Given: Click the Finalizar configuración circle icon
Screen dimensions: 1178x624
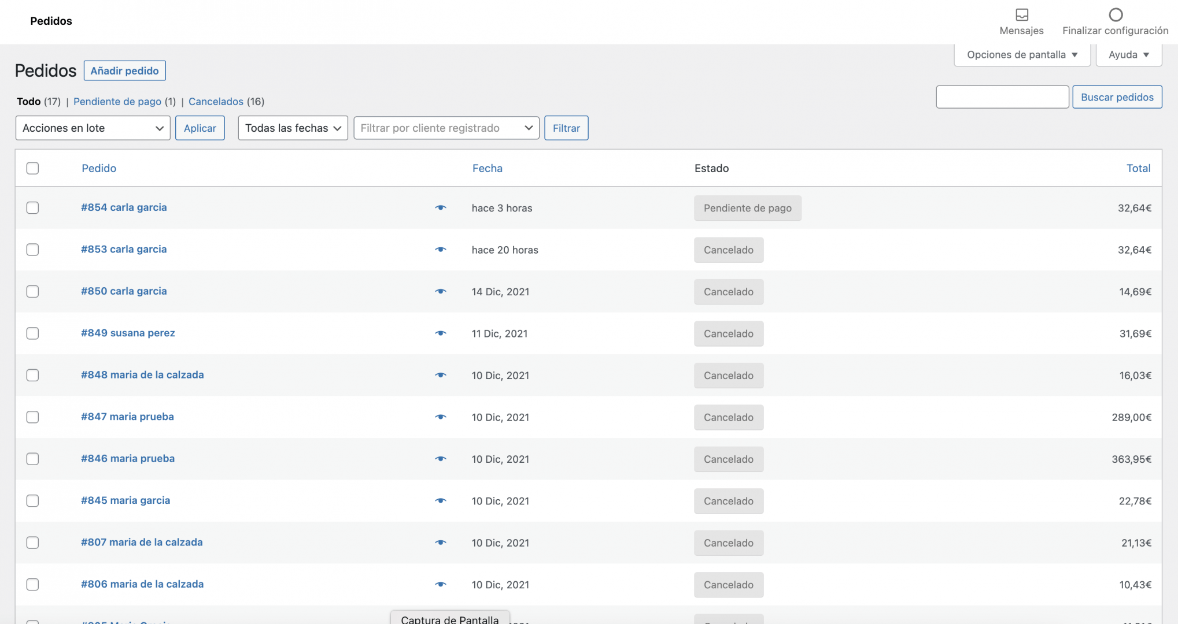Looking at the screenshot, I should (1116, 14).
